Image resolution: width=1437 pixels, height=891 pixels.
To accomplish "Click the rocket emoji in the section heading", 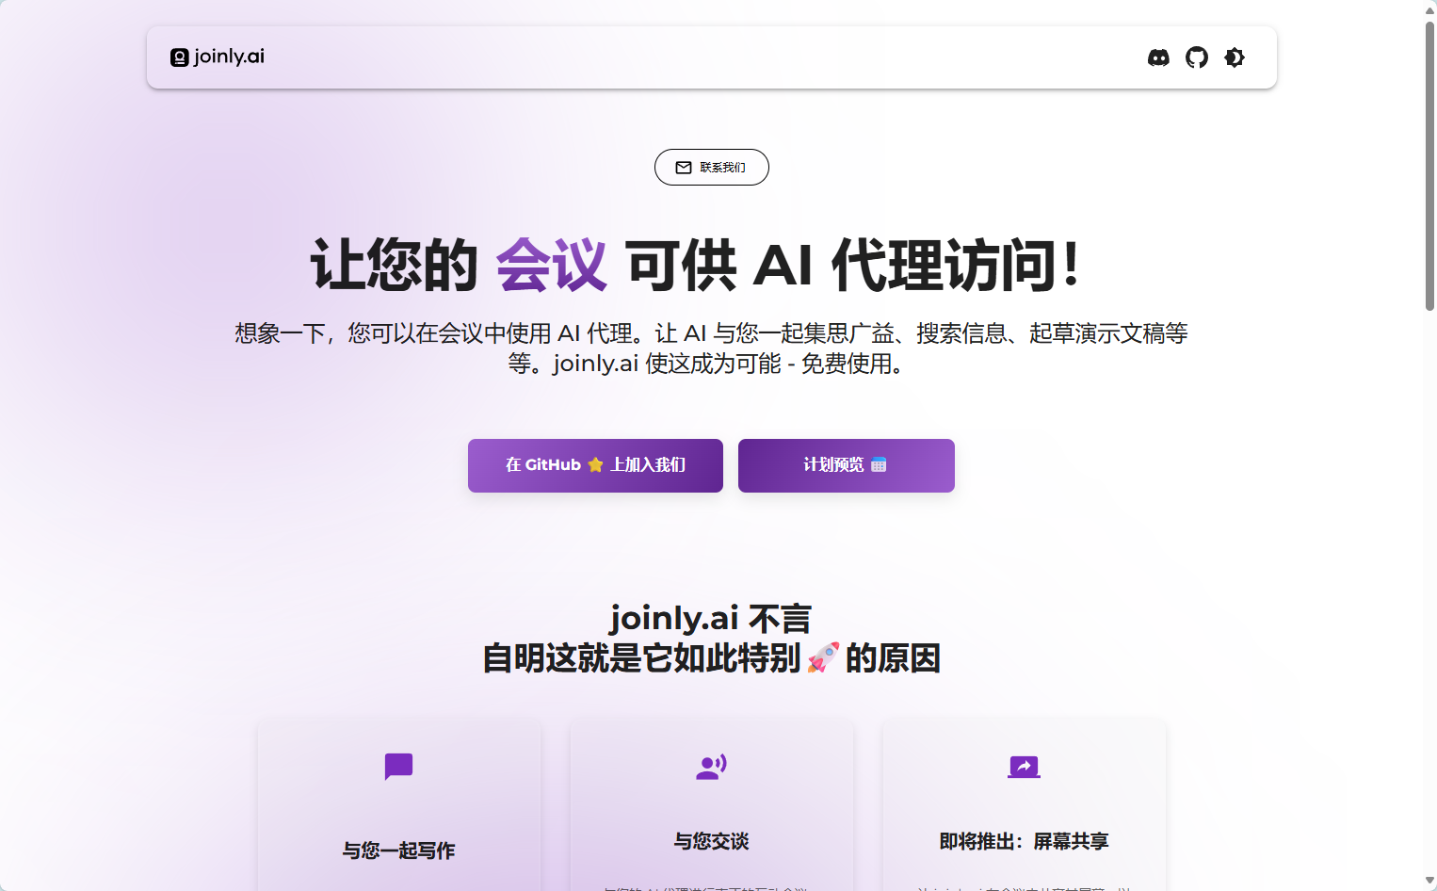I will [x=823, y=657].
